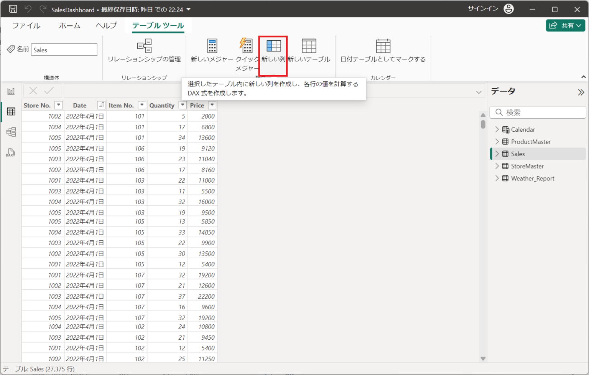Open Manage Relationships (リレーションシップの管理)
The width and height of the screenshot is (589, 375).
[x=144, y=46]
